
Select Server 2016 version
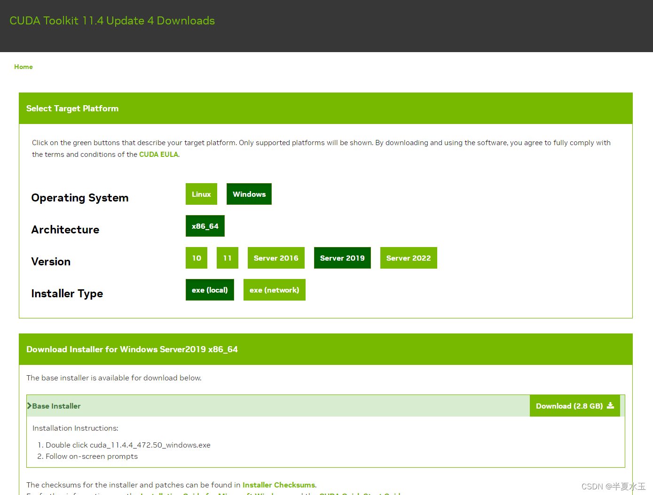(x=276, y=258)
